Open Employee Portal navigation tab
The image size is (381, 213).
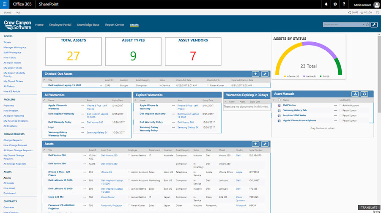60,25
